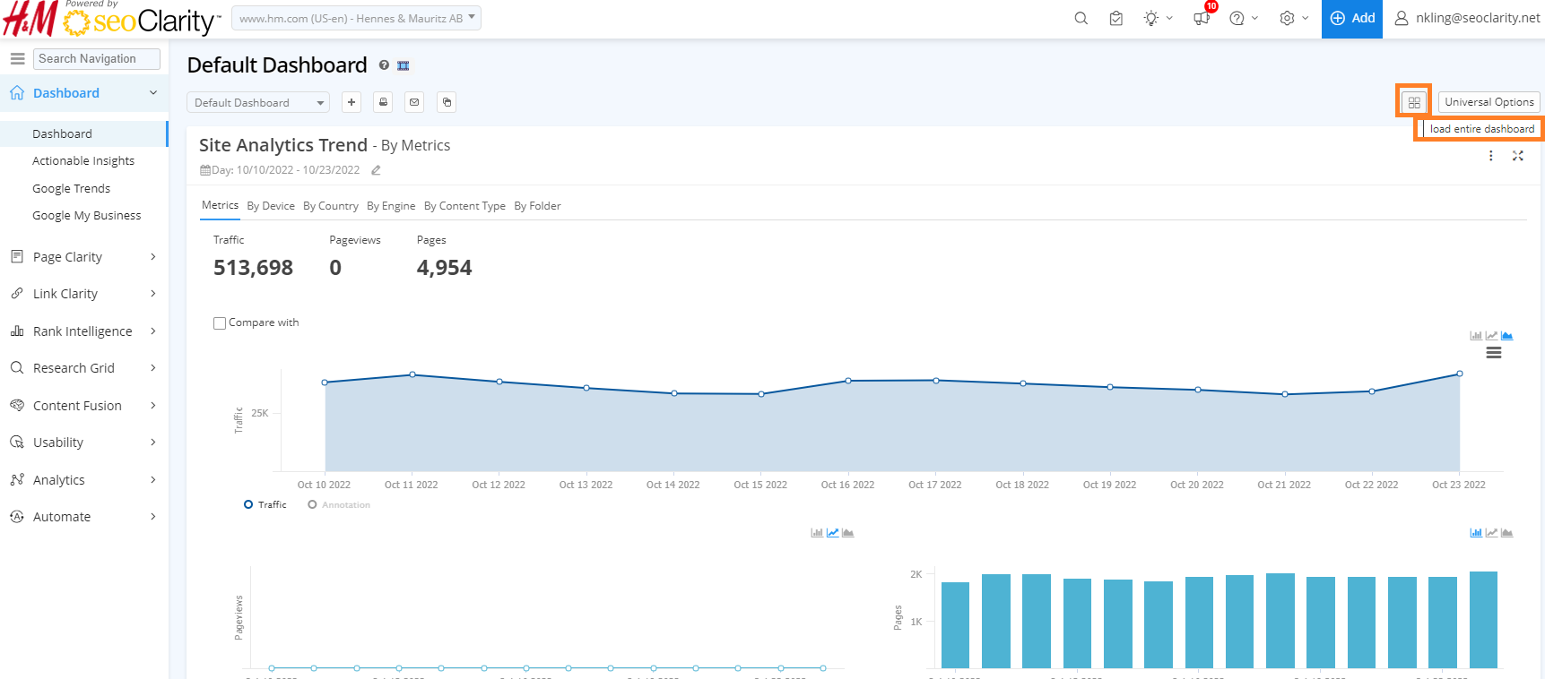Switch to the By Device tab
The height and width of the screenshot is (679, 1545).
point(271,206)
